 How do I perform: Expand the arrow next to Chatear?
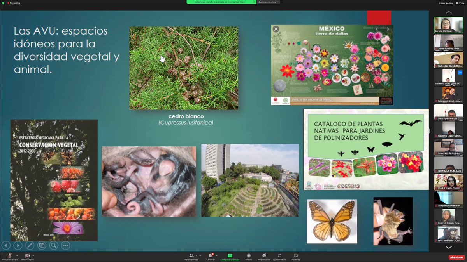(217, 255)
